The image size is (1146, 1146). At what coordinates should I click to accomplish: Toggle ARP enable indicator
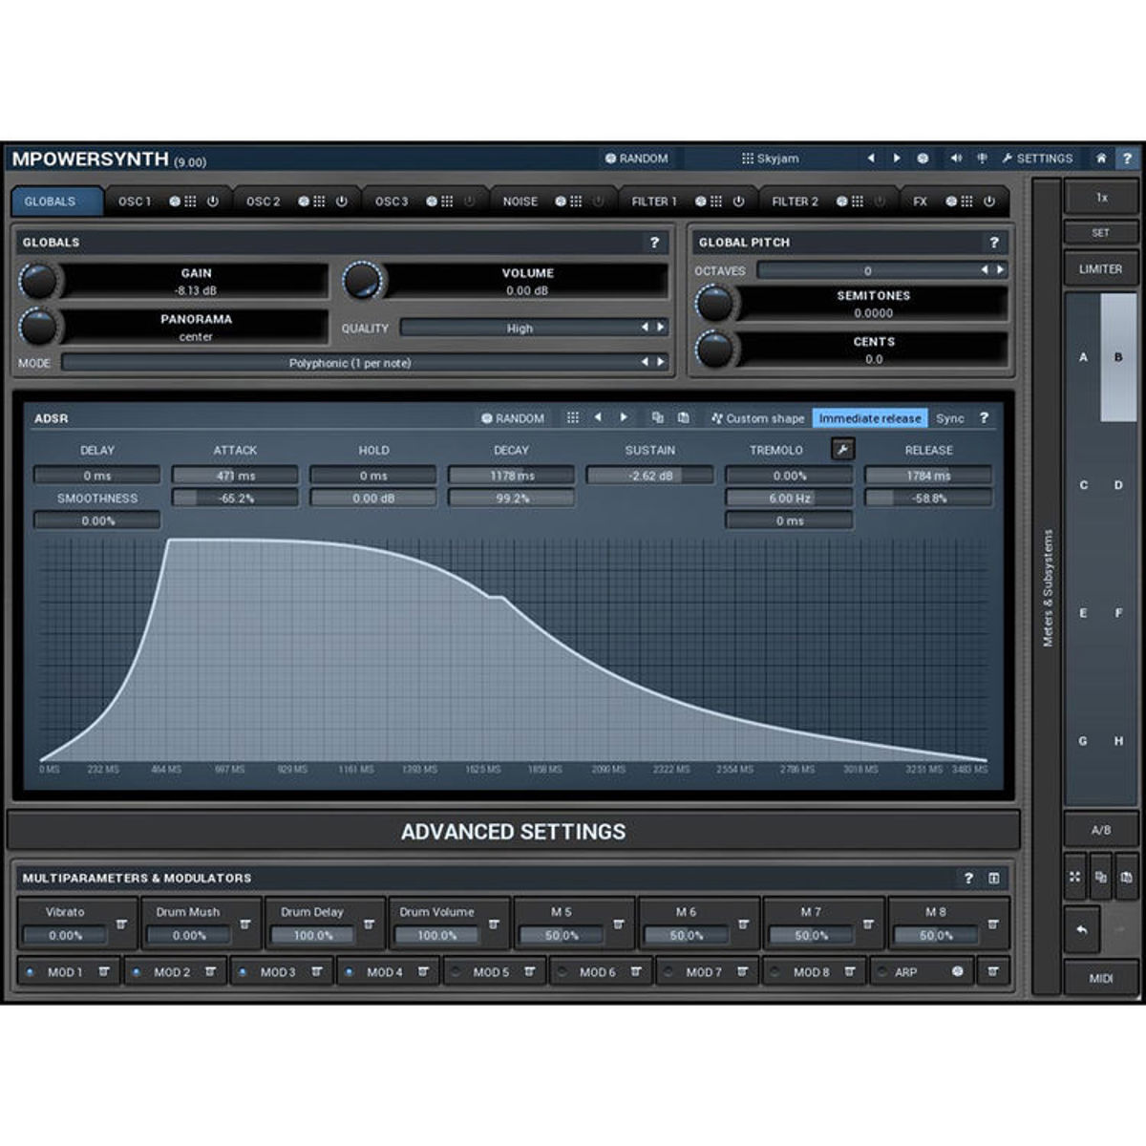pos(881,972)
